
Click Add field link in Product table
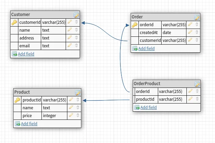click(29, 124)
